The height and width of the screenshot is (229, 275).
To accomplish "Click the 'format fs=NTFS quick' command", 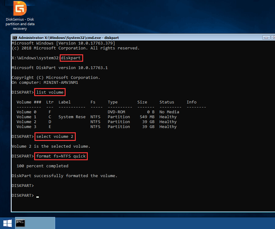I will tap(61, 156).
